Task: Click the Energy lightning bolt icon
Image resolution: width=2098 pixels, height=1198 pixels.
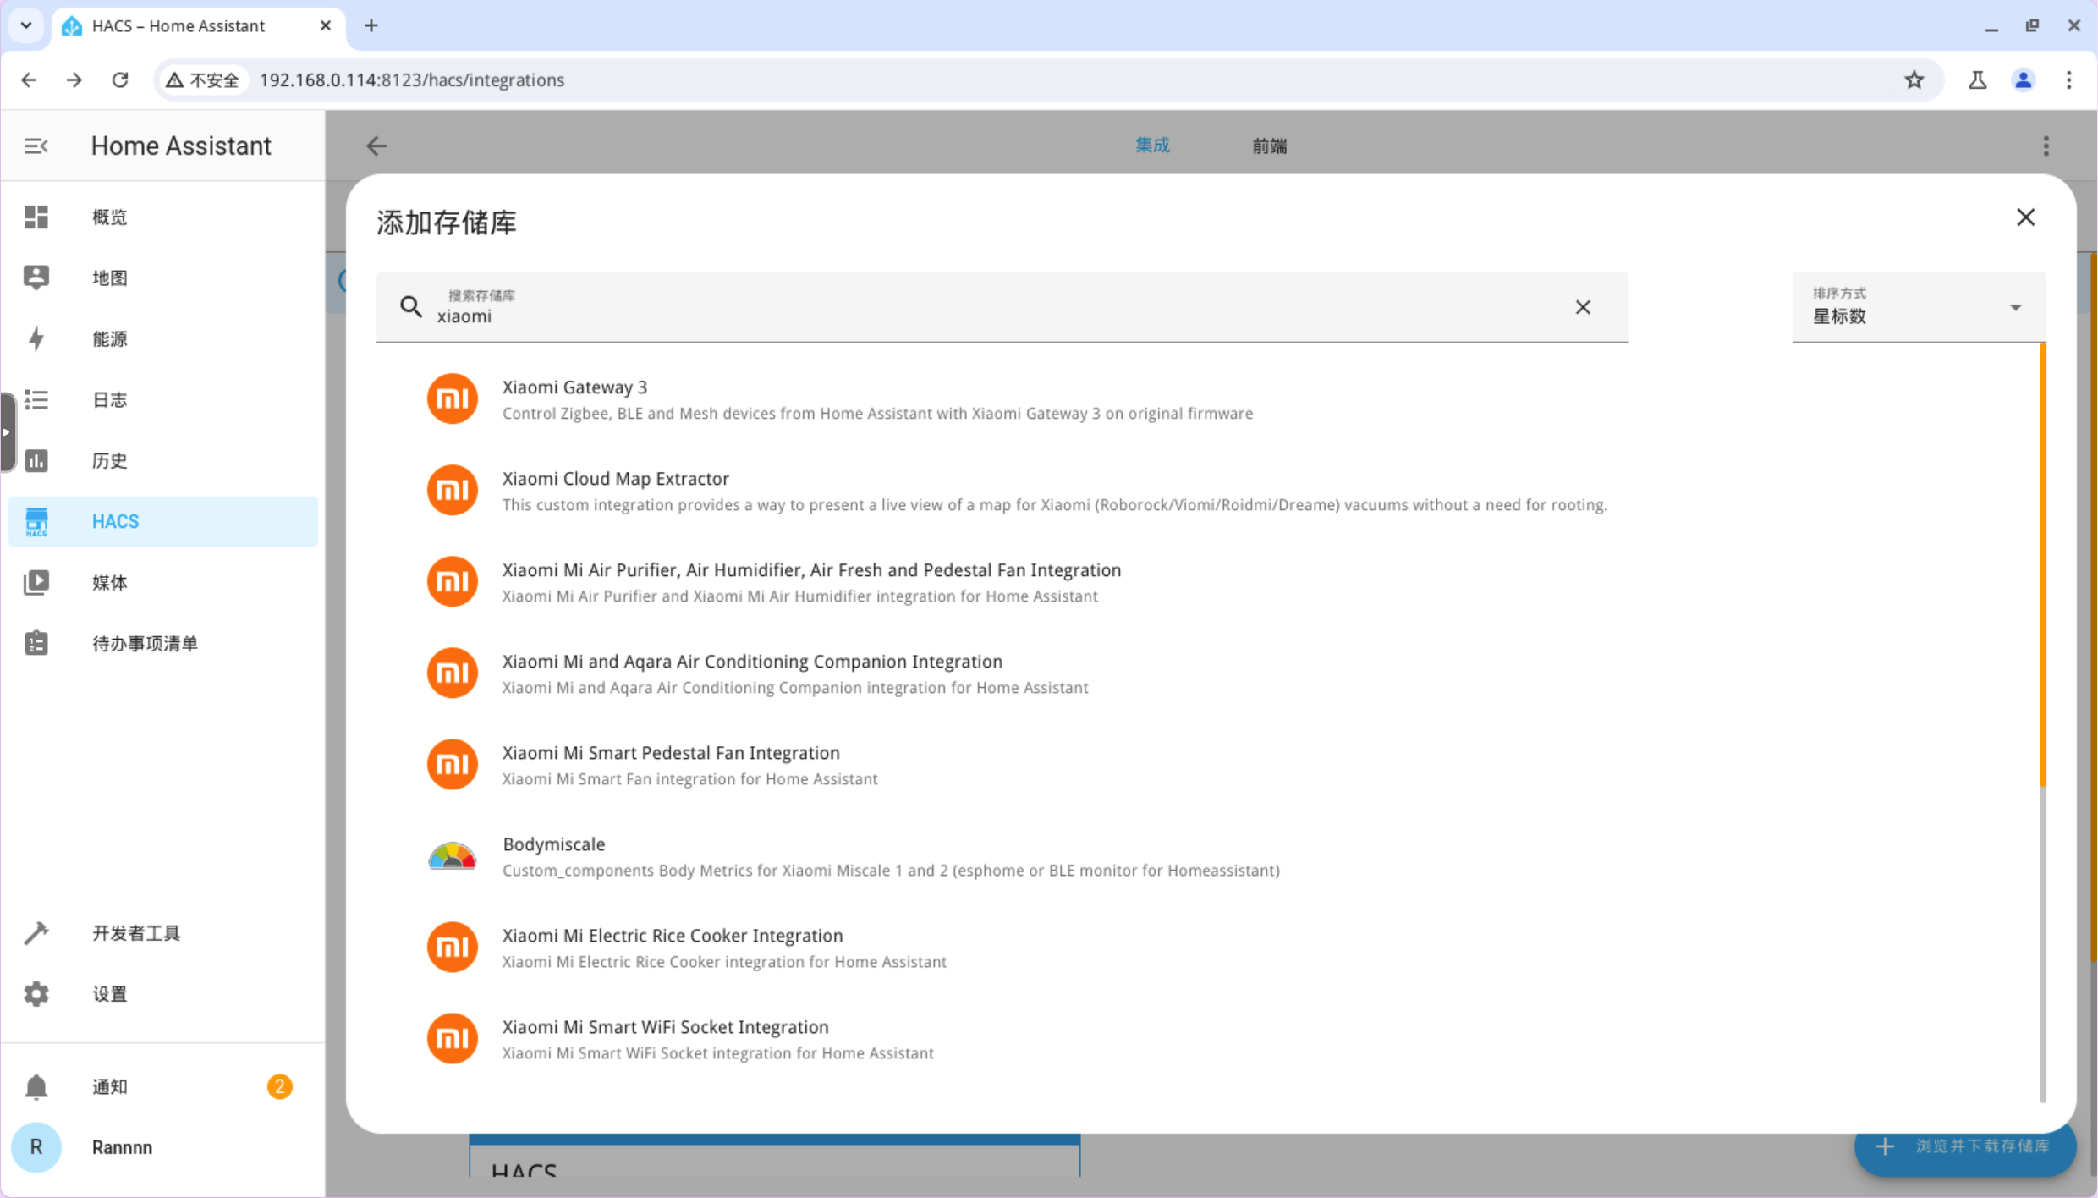Action: click(x=36, y=338)
